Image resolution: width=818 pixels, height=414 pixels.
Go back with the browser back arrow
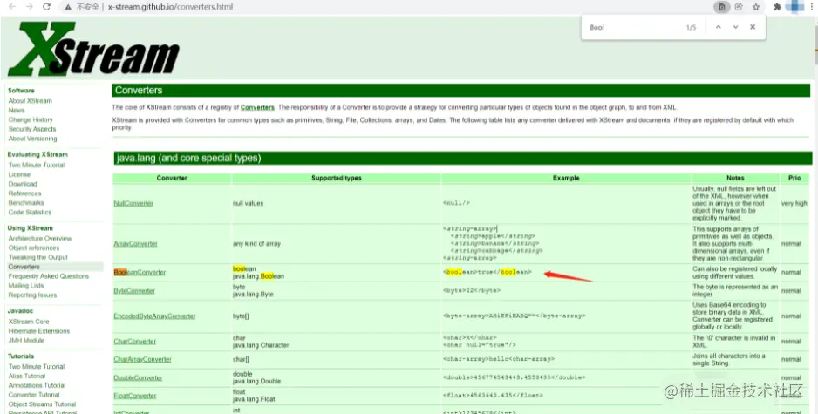pos(11,7)
